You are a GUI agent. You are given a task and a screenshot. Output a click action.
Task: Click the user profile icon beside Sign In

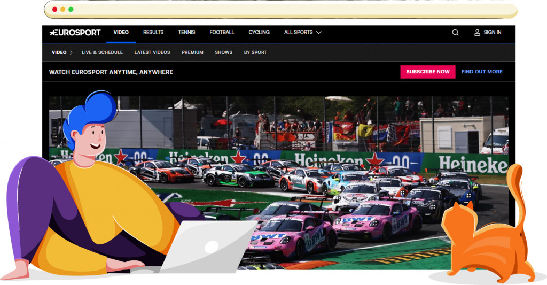[x=477, y=33]
